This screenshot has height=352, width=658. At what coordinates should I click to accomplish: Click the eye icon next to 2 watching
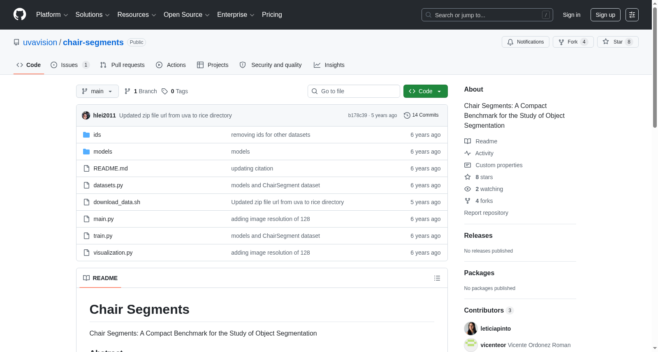pyautogui.click(x=468, y=189)
